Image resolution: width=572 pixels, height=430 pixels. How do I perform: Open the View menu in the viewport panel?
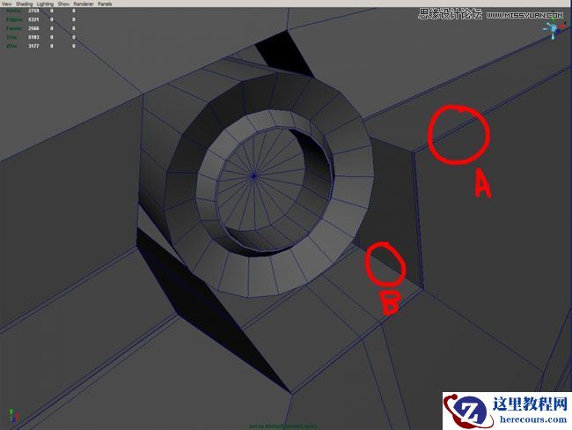pos(6,4)
